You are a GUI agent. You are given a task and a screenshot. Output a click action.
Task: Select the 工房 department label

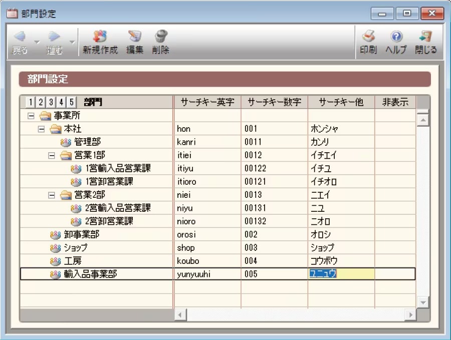[x=73, y=261]
